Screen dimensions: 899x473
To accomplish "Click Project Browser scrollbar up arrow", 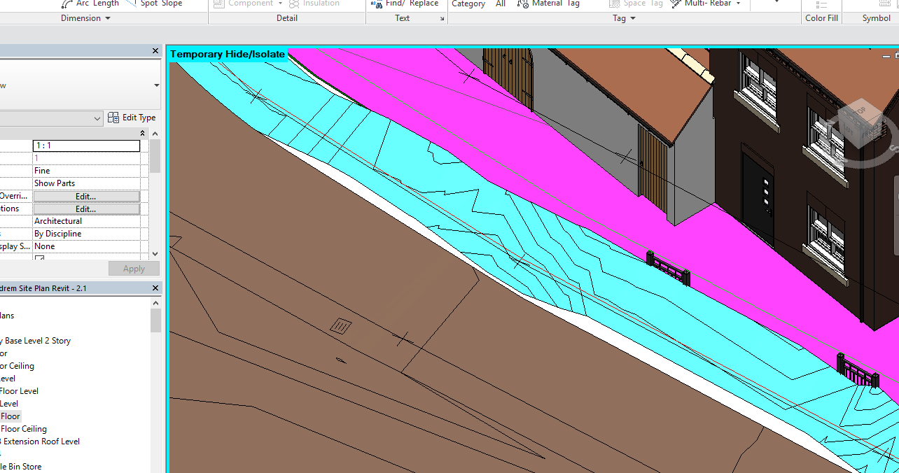I will pos(155,302).
